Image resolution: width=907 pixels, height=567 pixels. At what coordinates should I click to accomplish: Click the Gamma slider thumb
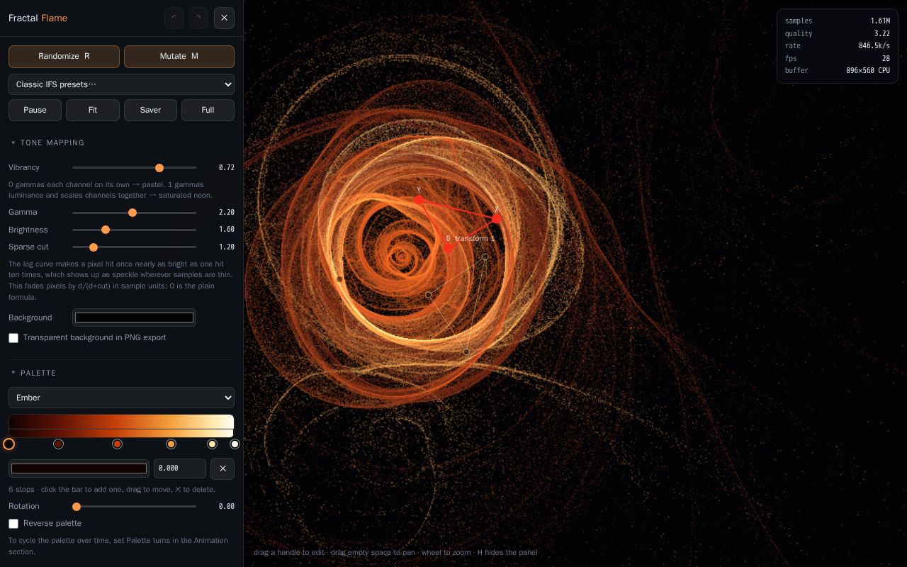pyautogui.click(x=133, y=213)
